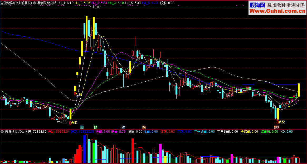
Task: Click the 三十地量: 0.00 readout
Action: point(204,132)
